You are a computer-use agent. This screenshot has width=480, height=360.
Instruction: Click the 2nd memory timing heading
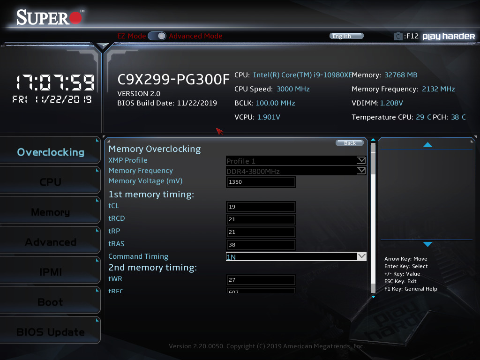152,268
